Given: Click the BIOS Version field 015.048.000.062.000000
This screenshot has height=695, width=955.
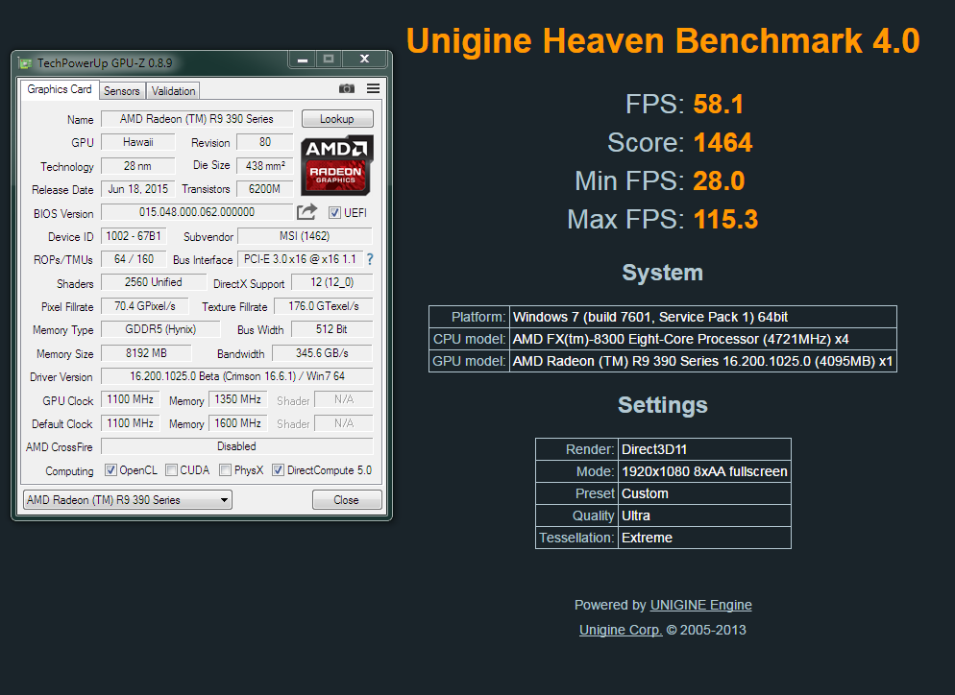Looking at the screenshot, I should (x=197, y=212).
